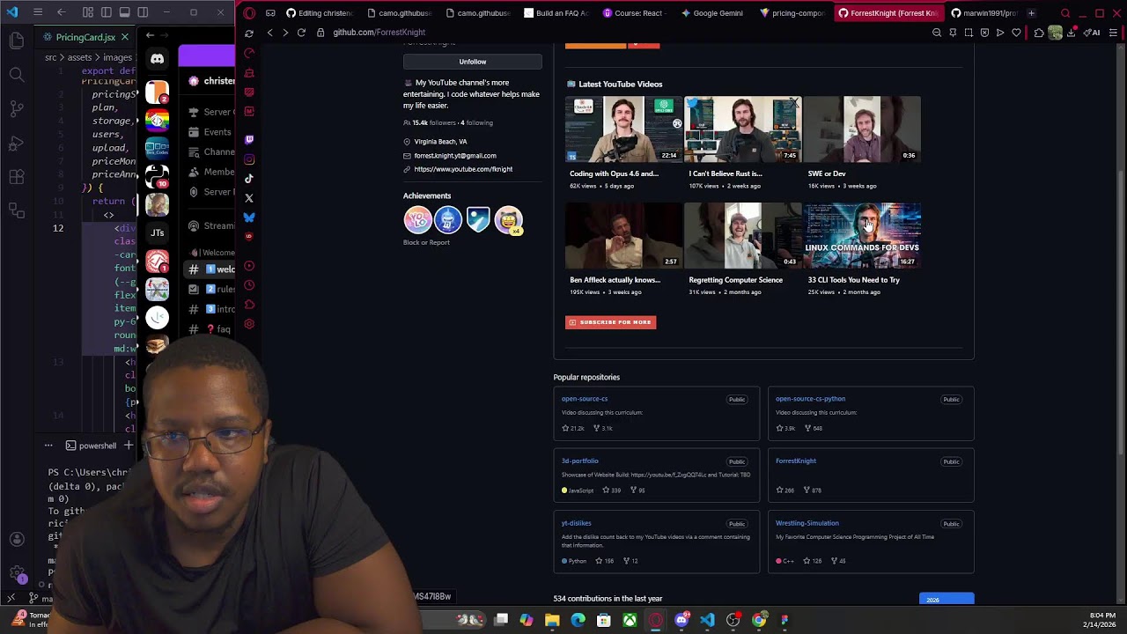Open yt-dislikes repository link
The image size is (1127, 634).
pyautogui.click(x=577, y=523)
